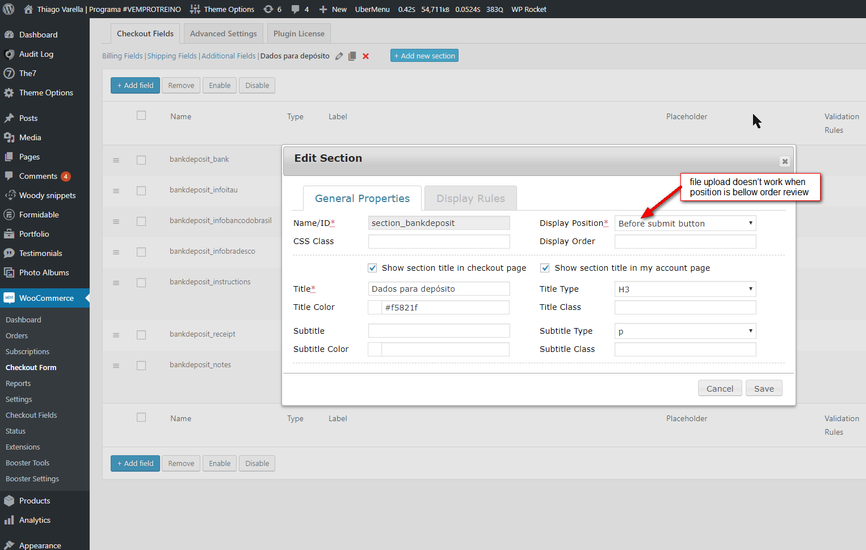Image resolution: width=866 pixels, height=550 pixels.
Task: Click the copy section icon
Action: 352,56
